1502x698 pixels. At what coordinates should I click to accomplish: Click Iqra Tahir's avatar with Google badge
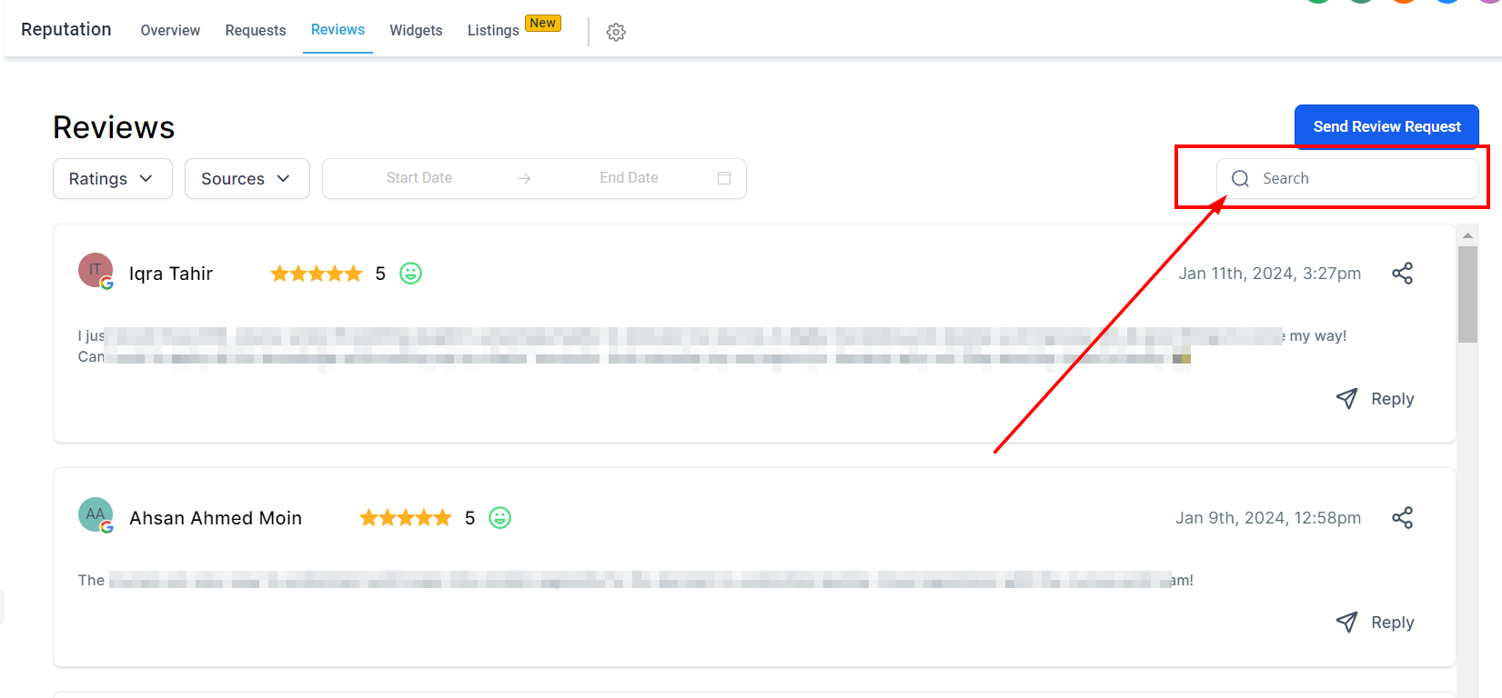click(96, 271)
